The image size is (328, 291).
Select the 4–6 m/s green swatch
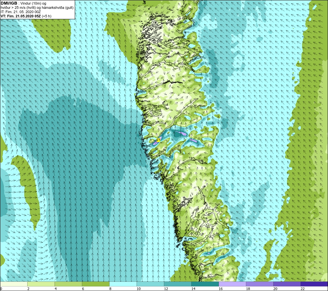pos(69,284)
